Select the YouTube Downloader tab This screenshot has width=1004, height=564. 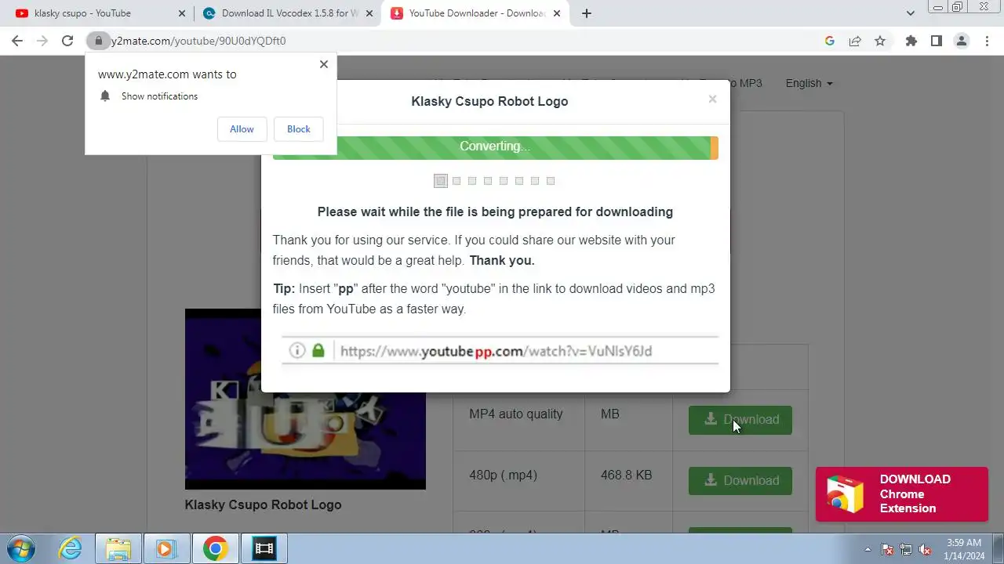476,13
